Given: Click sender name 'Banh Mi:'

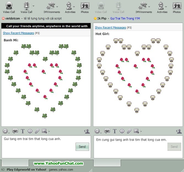Looking at the screenshot, I should pos(11,40).
